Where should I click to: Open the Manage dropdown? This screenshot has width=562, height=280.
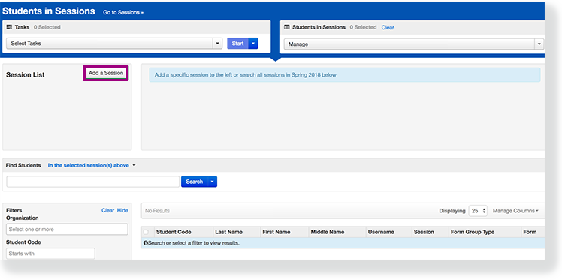coord(414,44)
